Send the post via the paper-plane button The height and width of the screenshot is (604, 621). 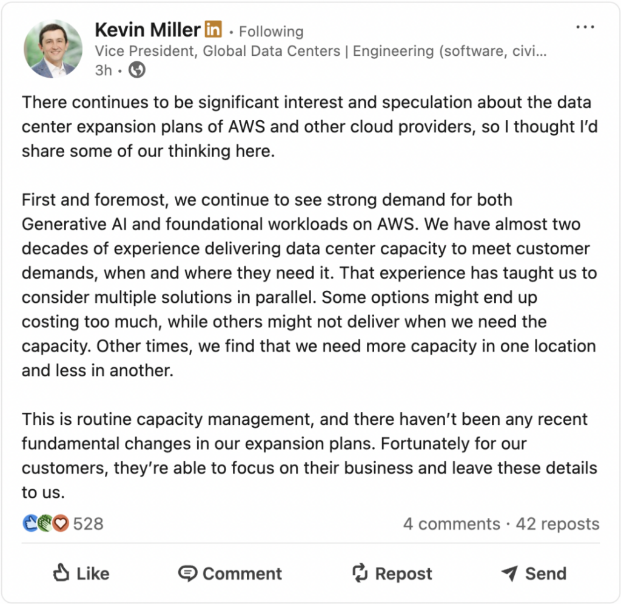[534, 573]
